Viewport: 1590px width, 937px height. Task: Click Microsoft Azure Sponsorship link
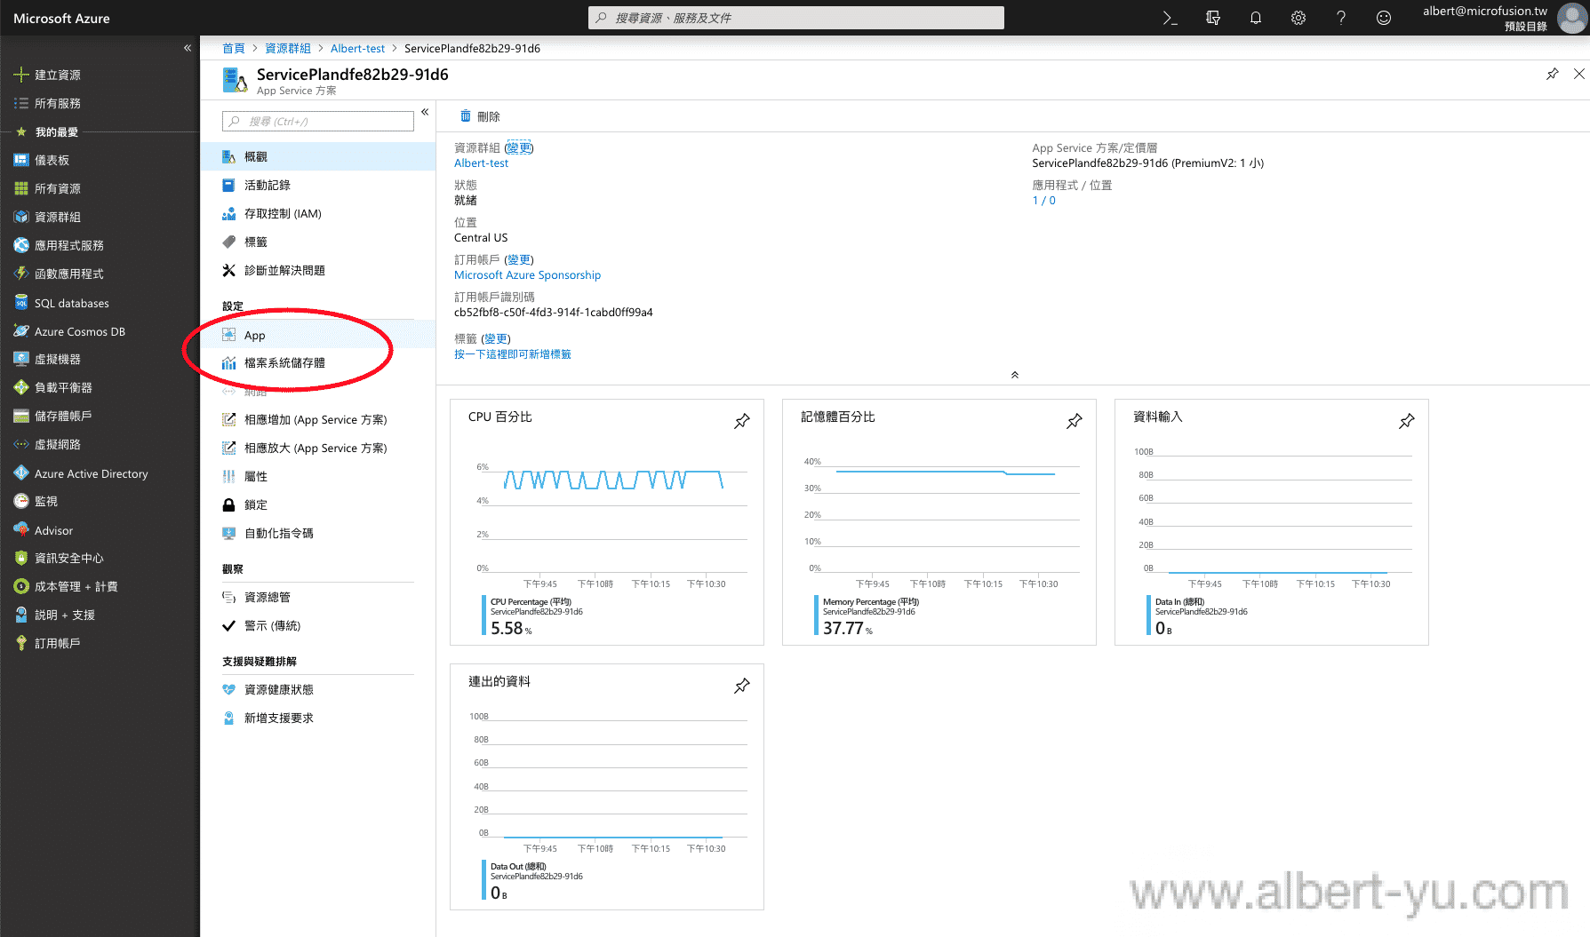tap(527, 275)
